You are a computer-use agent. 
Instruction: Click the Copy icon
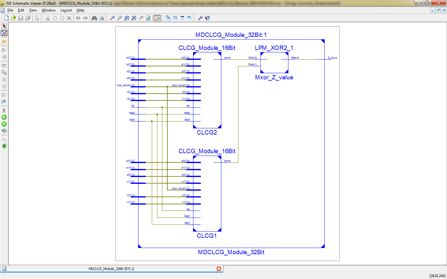point(55,18)
